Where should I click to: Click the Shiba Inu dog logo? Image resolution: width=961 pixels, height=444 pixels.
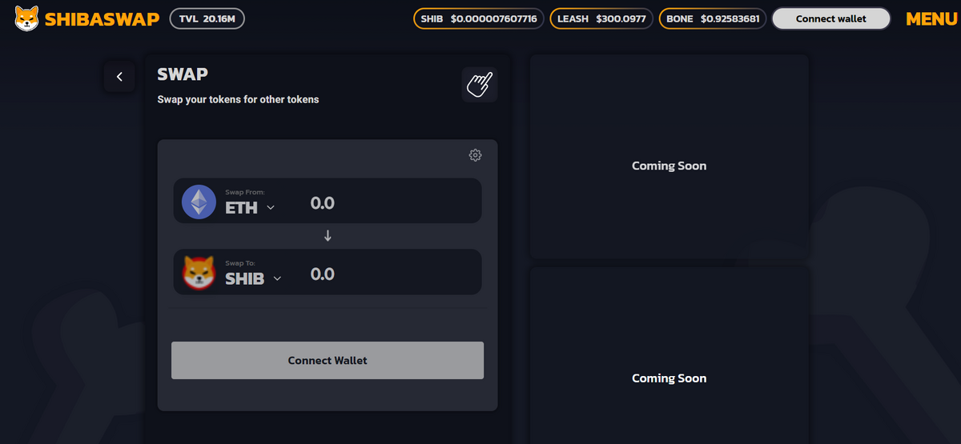coord(27,18)
